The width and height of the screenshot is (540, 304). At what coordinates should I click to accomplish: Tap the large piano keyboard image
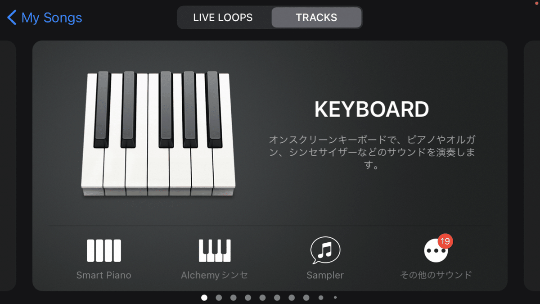tap(158, 133)
